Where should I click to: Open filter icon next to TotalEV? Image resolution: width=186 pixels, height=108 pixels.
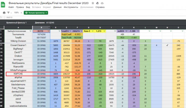point(70,31)
